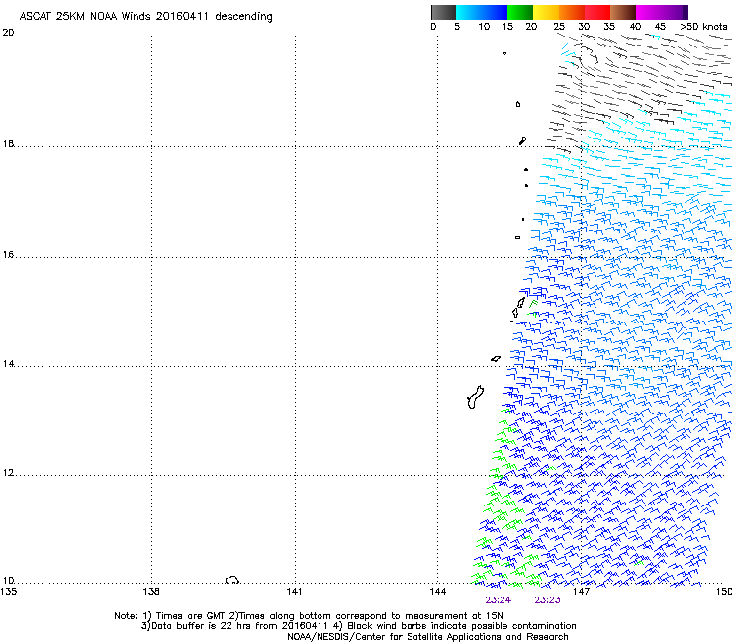Click the ">50 knots" legend label
732x643 pixels.
[x=703, y=27]
